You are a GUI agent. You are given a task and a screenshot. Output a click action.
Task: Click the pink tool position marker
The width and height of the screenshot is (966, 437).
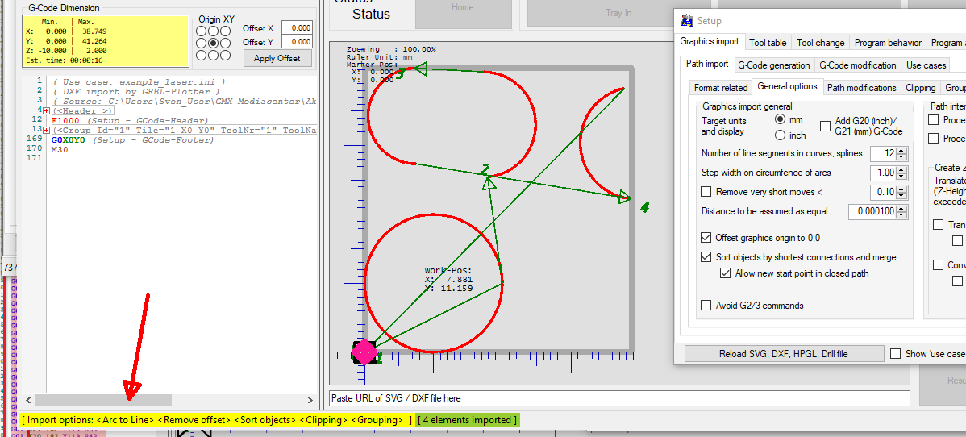[x=364, y=352]
